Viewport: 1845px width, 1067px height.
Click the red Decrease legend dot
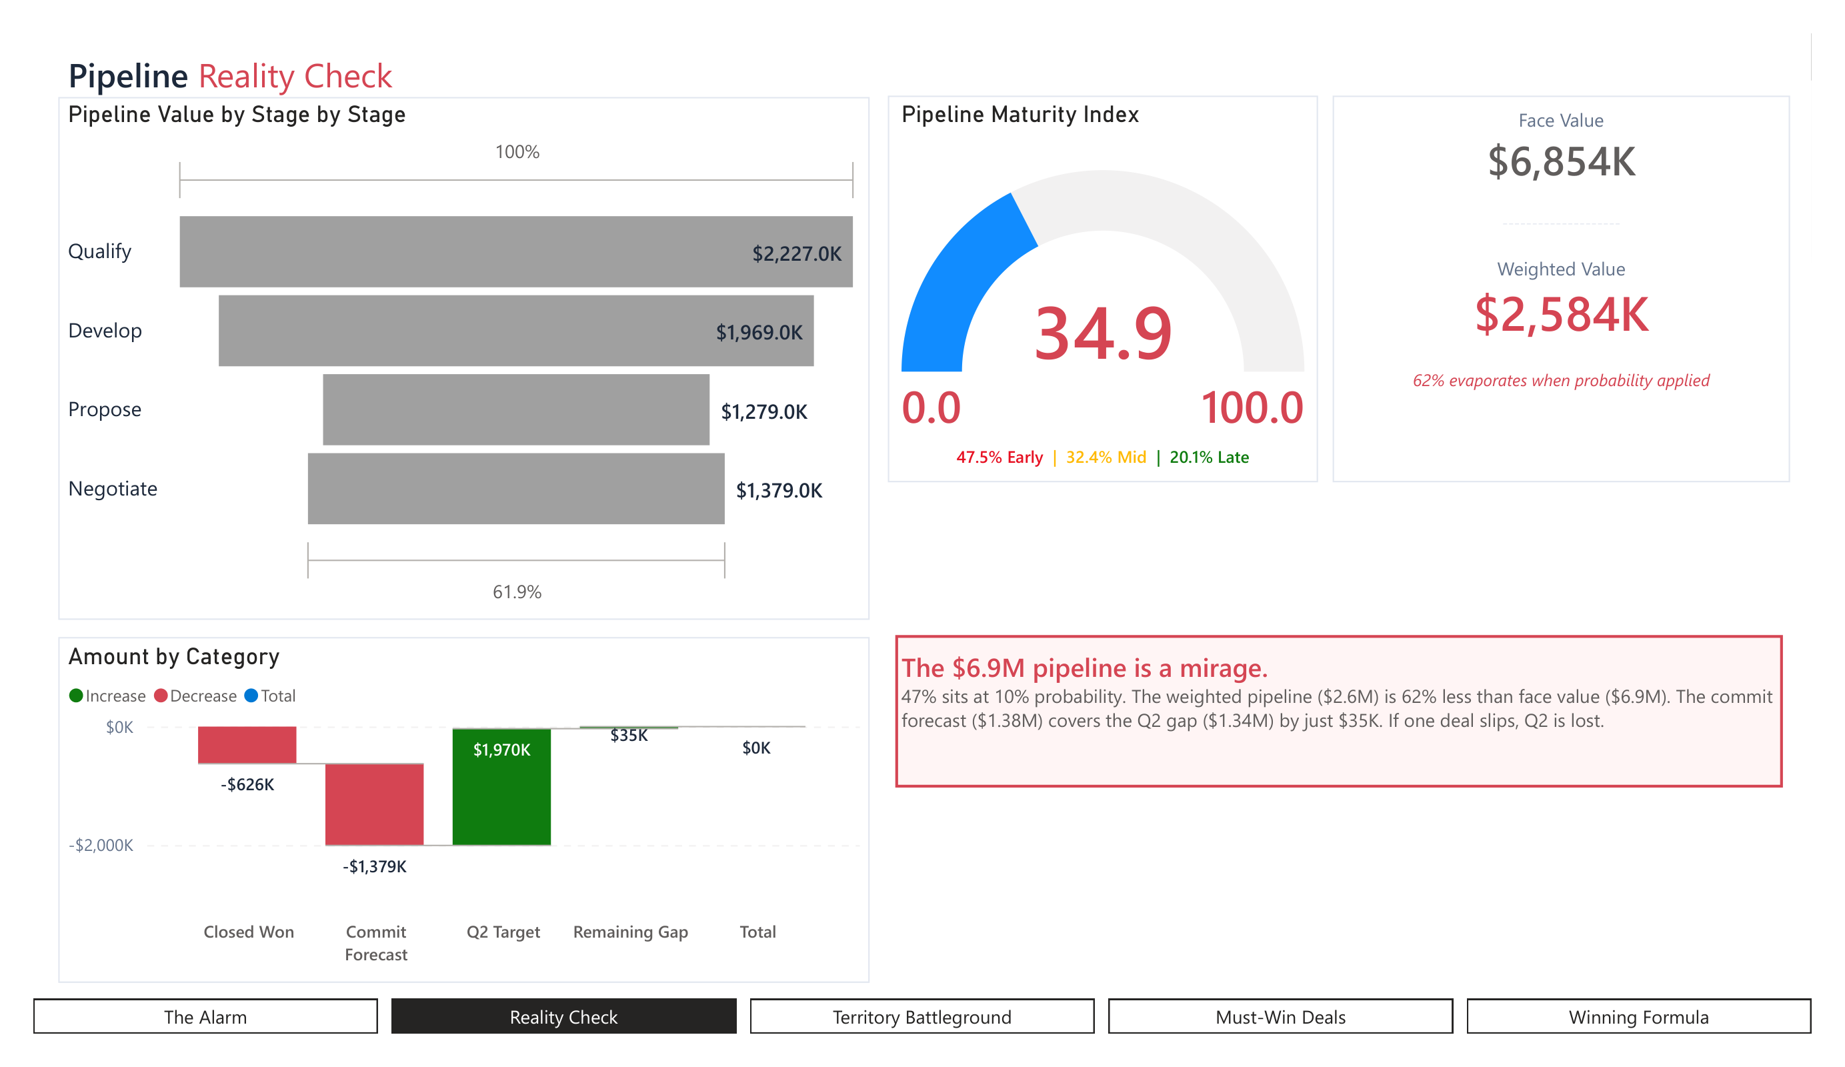pos(161,696)
